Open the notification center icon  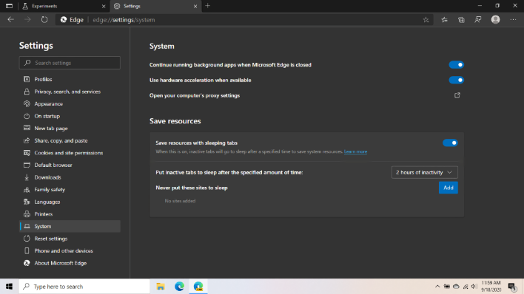(x=512, y=287)
